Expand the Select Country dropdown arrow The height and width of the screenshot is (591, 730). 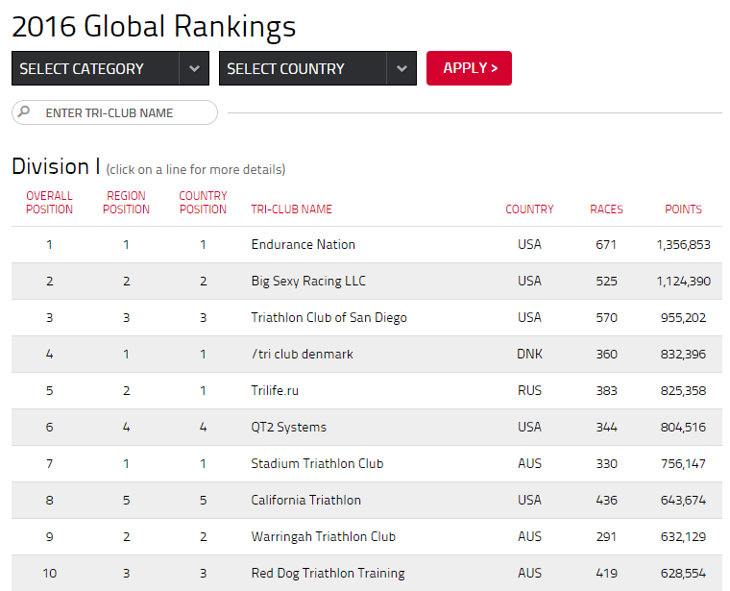[x=401, y=68]
